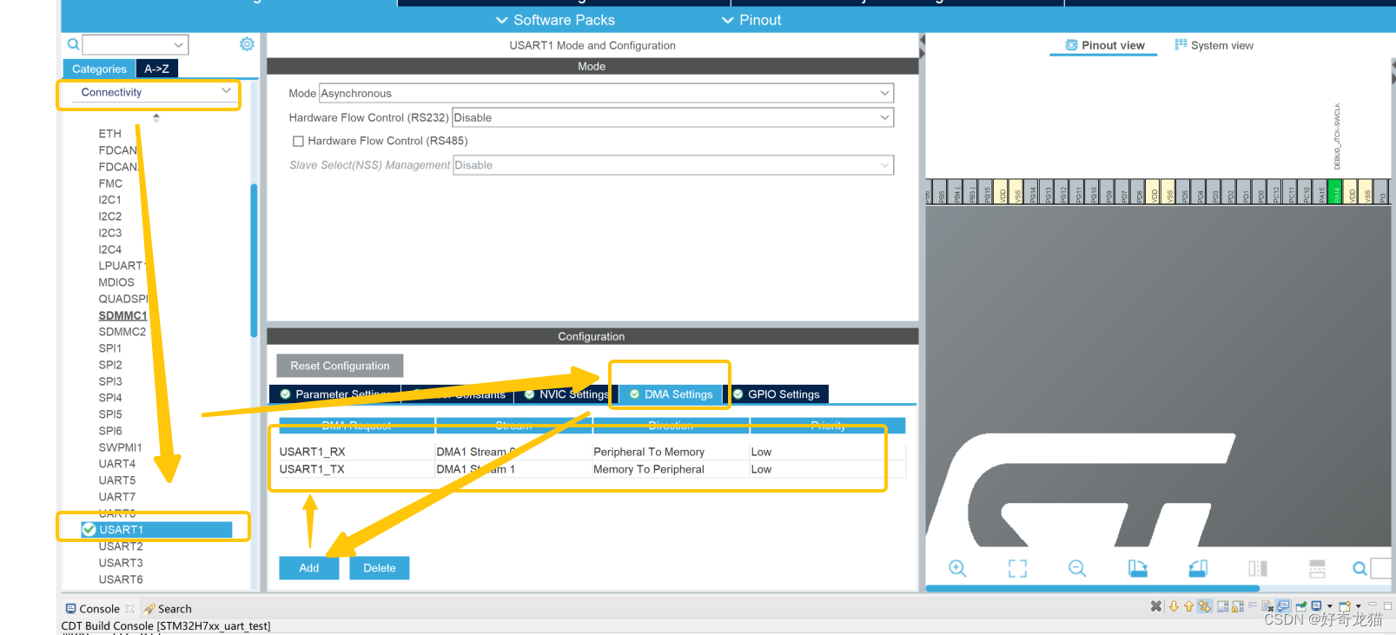This screenshot has height=635, width=1396.
Task: Open the category search combo box
Action: coord(136,44)
